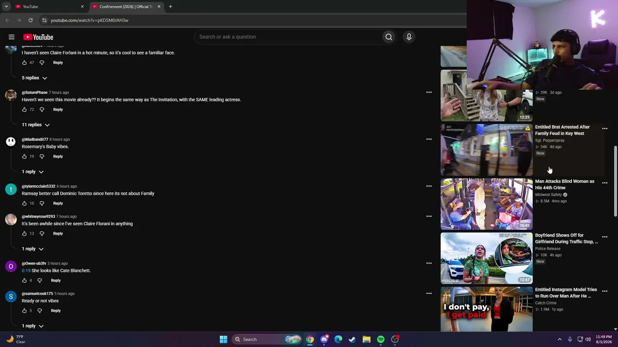Screen dimensions: 618x347
Task: Open options menu for @whitneyrose9293's comment
Action: point(429,216)
